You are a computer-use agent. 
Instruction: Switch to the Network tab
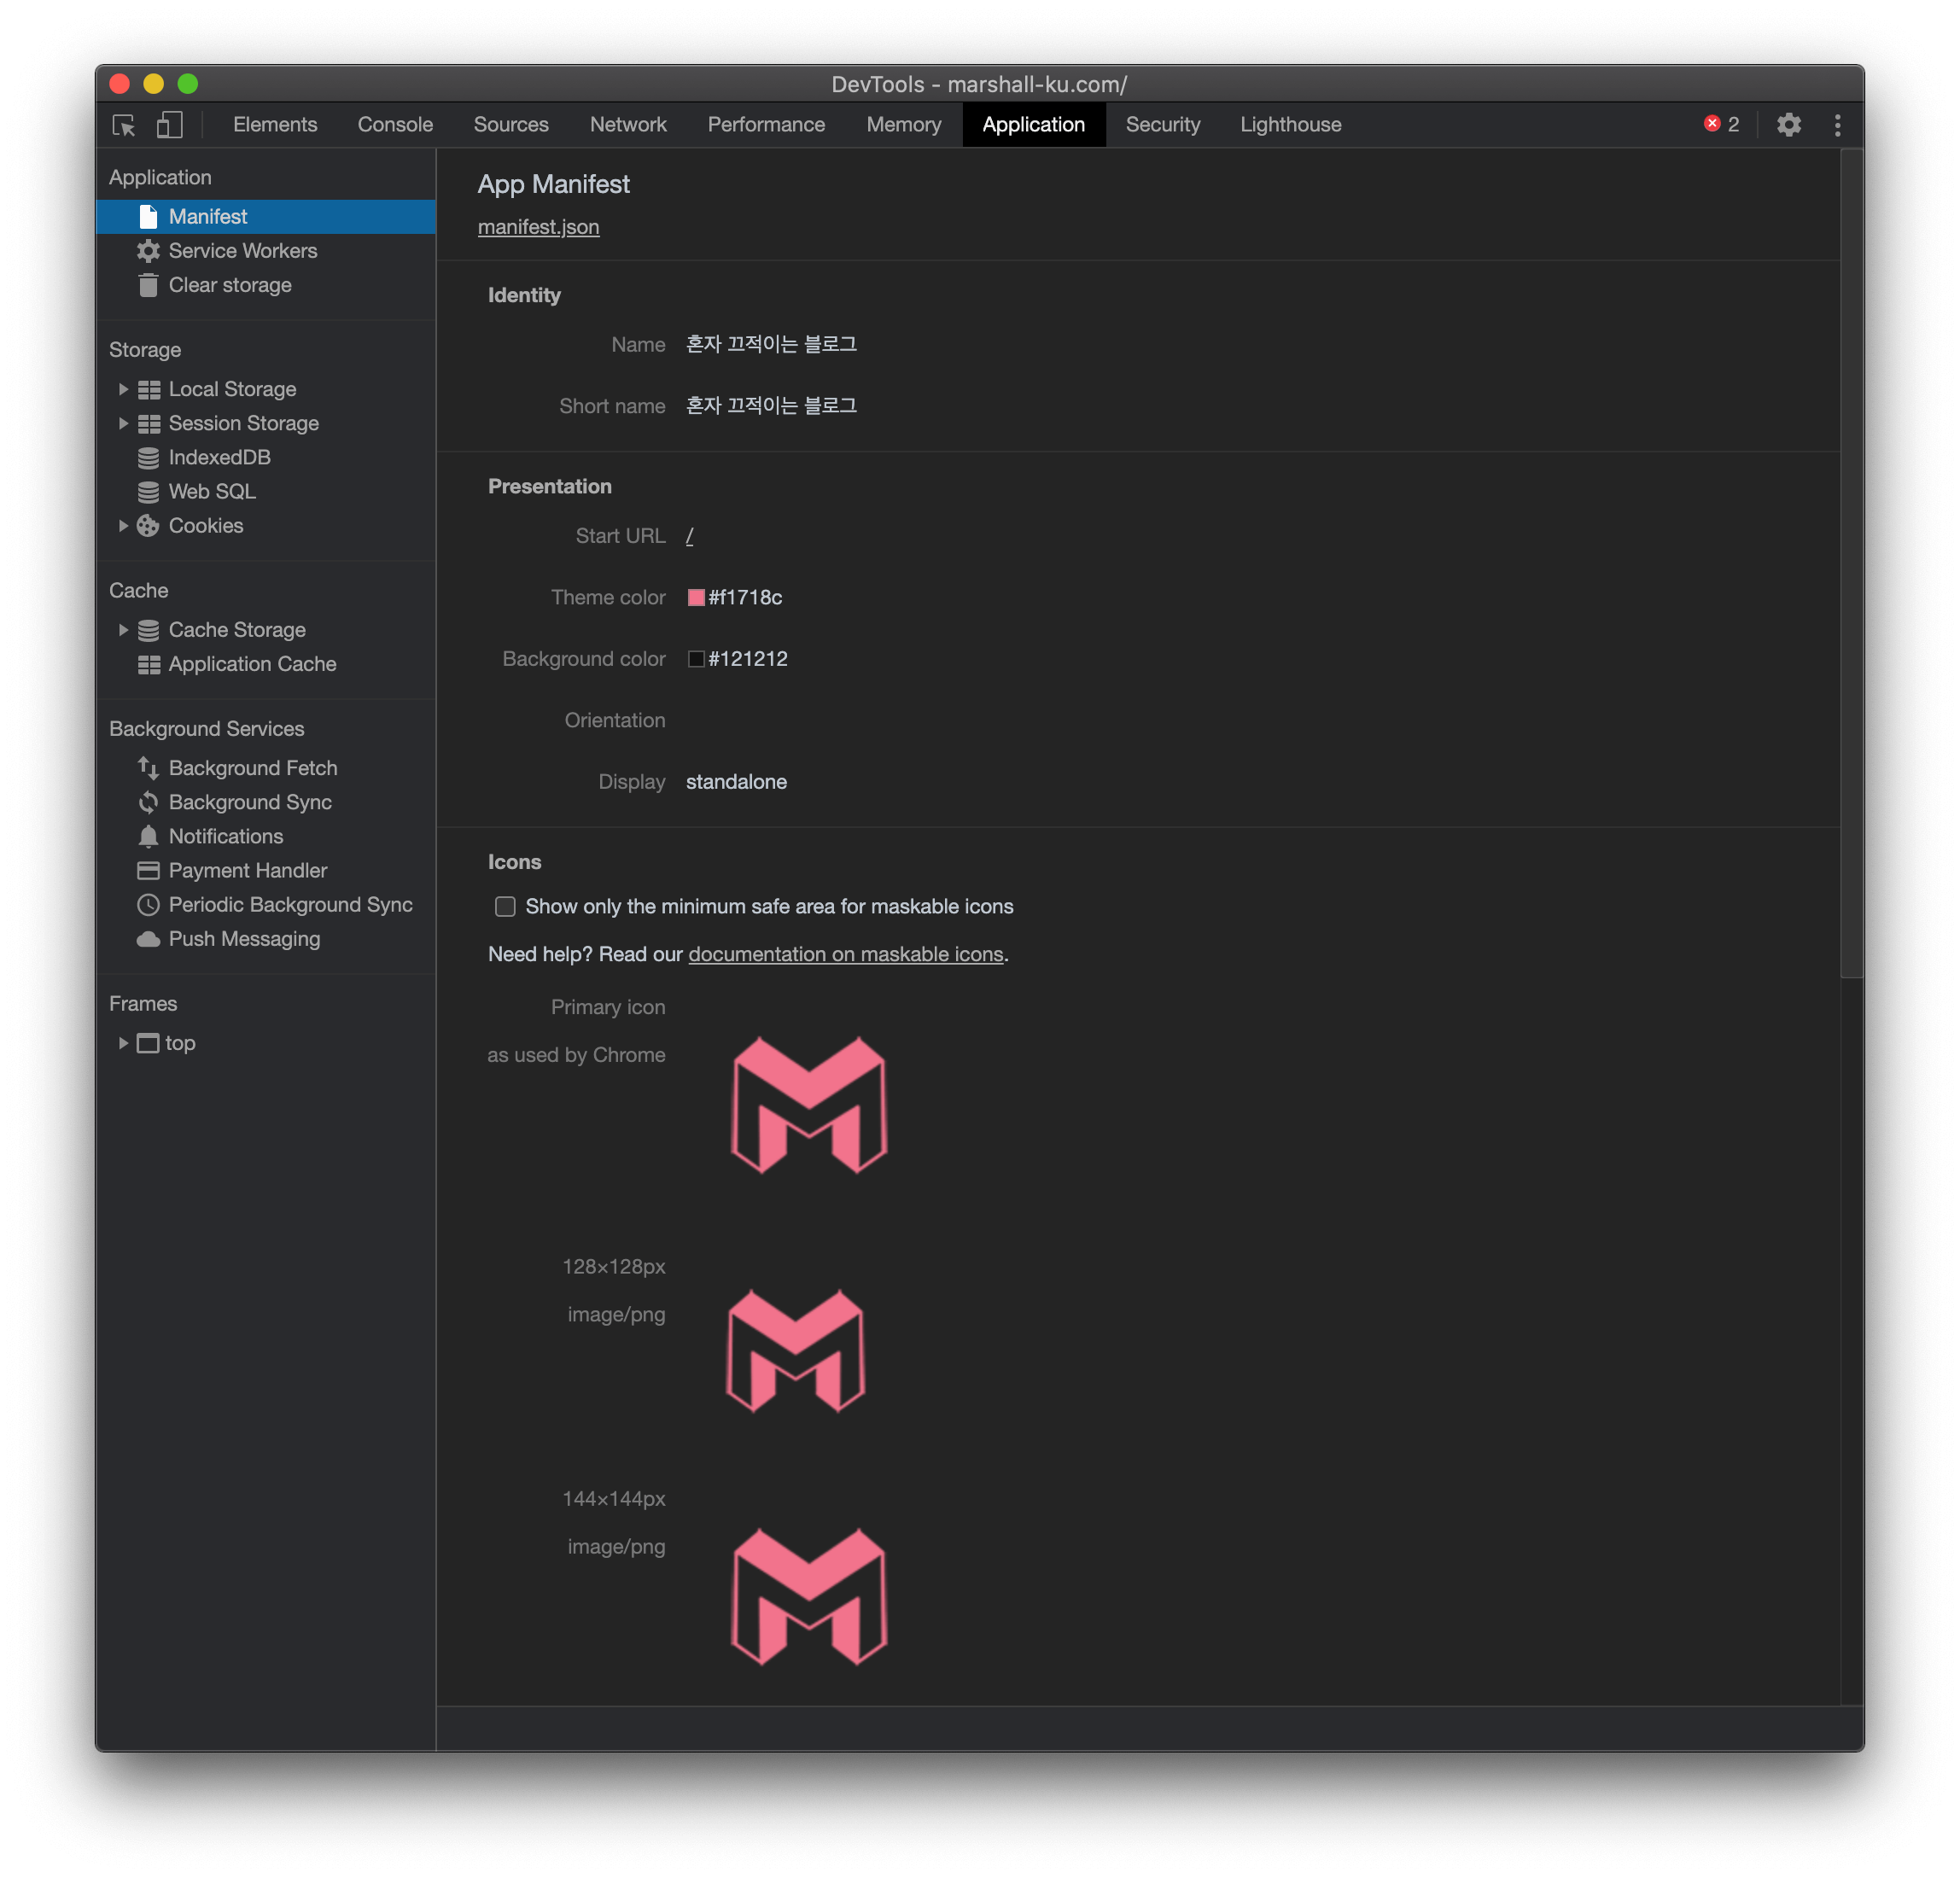(x=627, y=125)
